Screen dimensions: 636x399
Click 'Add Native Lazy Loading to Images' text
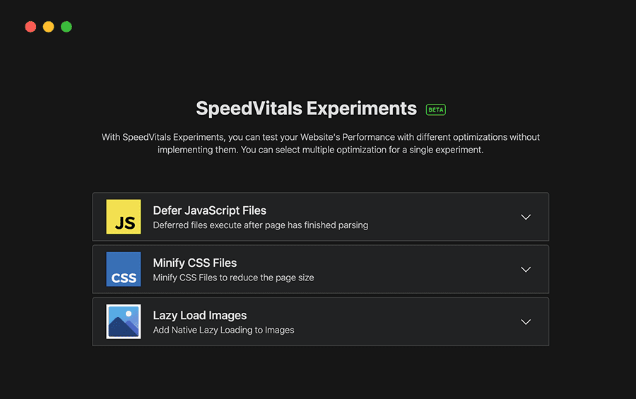pyautogui.click(x=223, y=330)
